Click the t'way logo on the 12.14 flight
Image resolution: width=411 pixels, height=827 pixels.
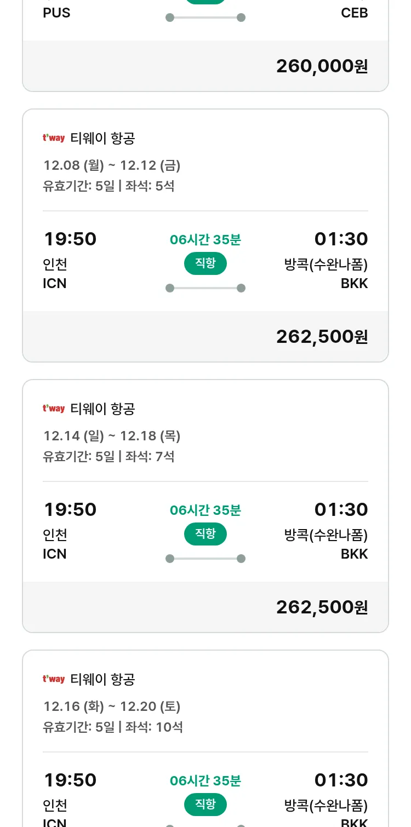coord(54,409)
